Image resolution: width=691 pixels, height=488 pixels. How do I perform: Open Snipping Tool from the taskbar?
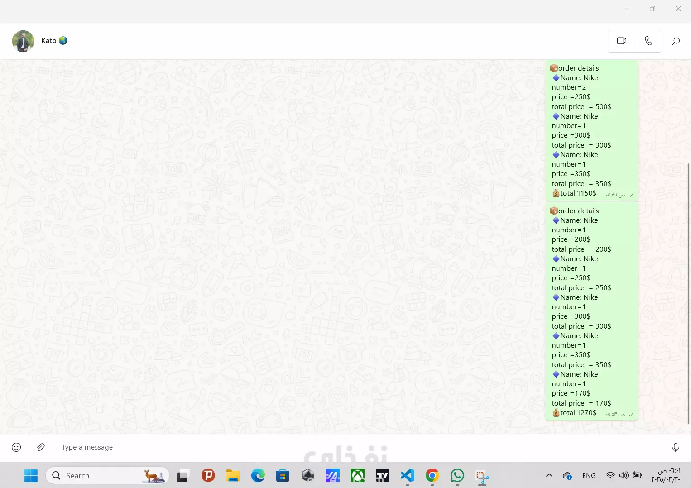click(x=482, y=476)
